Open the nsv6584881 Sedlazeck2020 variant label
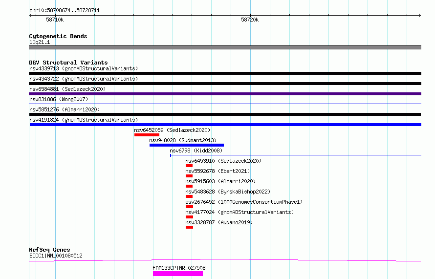The width and height of the screenshot is (435, 279). [x=67, y=89]
